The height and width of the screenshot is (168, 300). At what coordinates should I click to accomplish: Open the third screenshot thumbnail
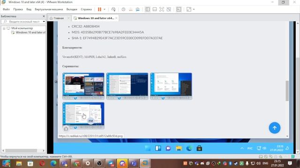171,86
